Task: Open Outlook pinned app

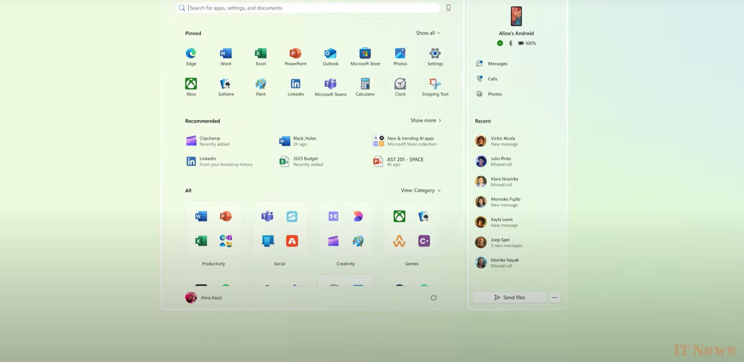Action: tap(330, 56)
